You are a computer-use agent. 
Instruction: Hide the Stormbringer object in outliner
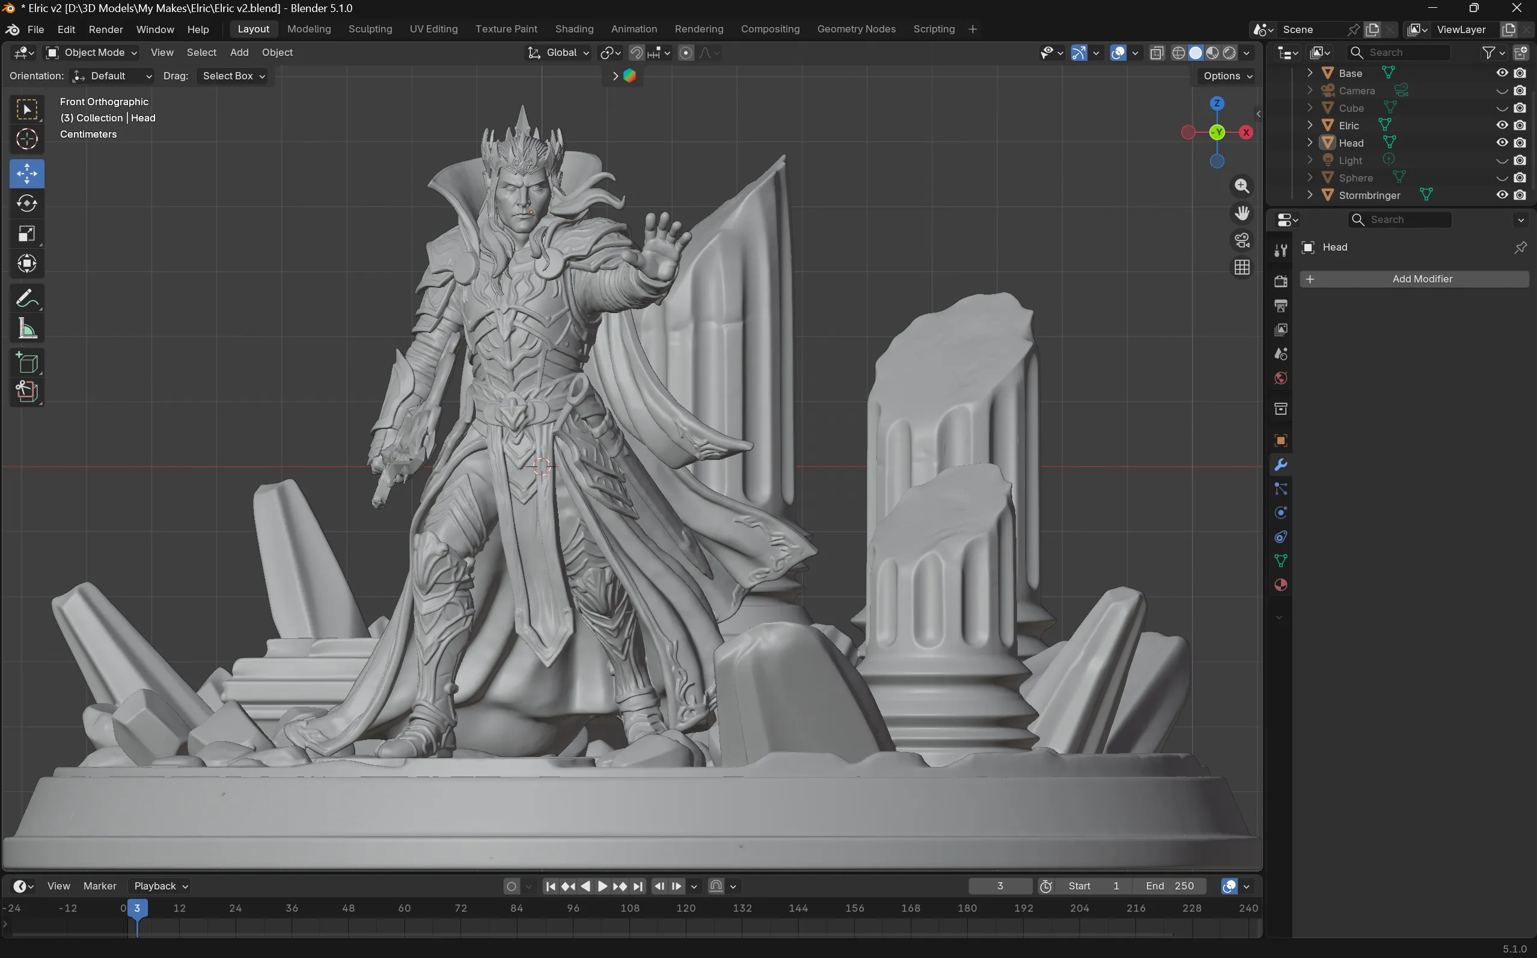(1502, 195)
